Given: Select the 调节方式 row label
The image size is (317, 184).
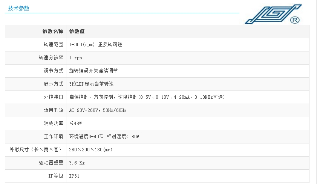Looking at the screenshot, I should coord(53,71).
